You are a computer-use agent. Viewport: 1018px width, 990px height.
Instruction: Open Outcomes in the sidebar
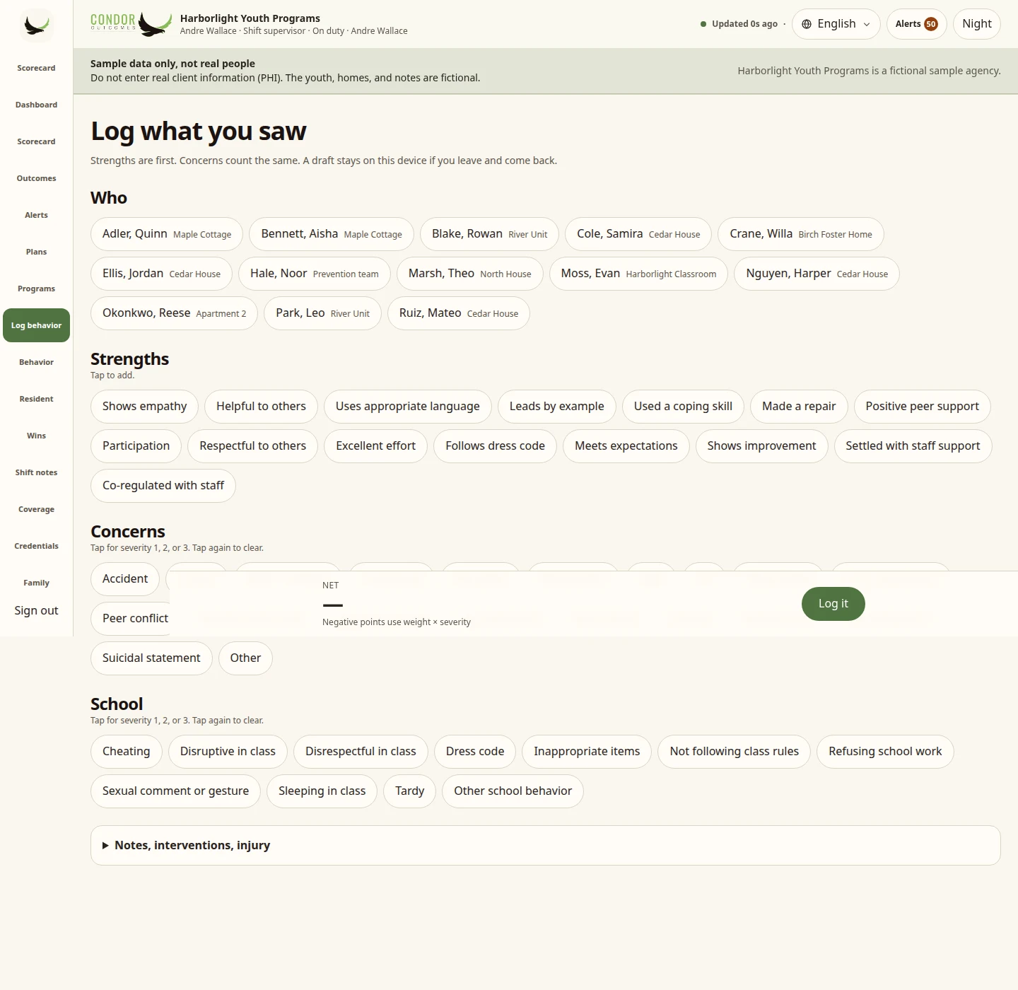pos(36,178)
